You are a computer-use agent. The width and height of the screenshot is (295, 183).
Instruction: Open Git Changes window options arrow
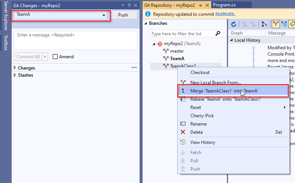coord(123,5)
